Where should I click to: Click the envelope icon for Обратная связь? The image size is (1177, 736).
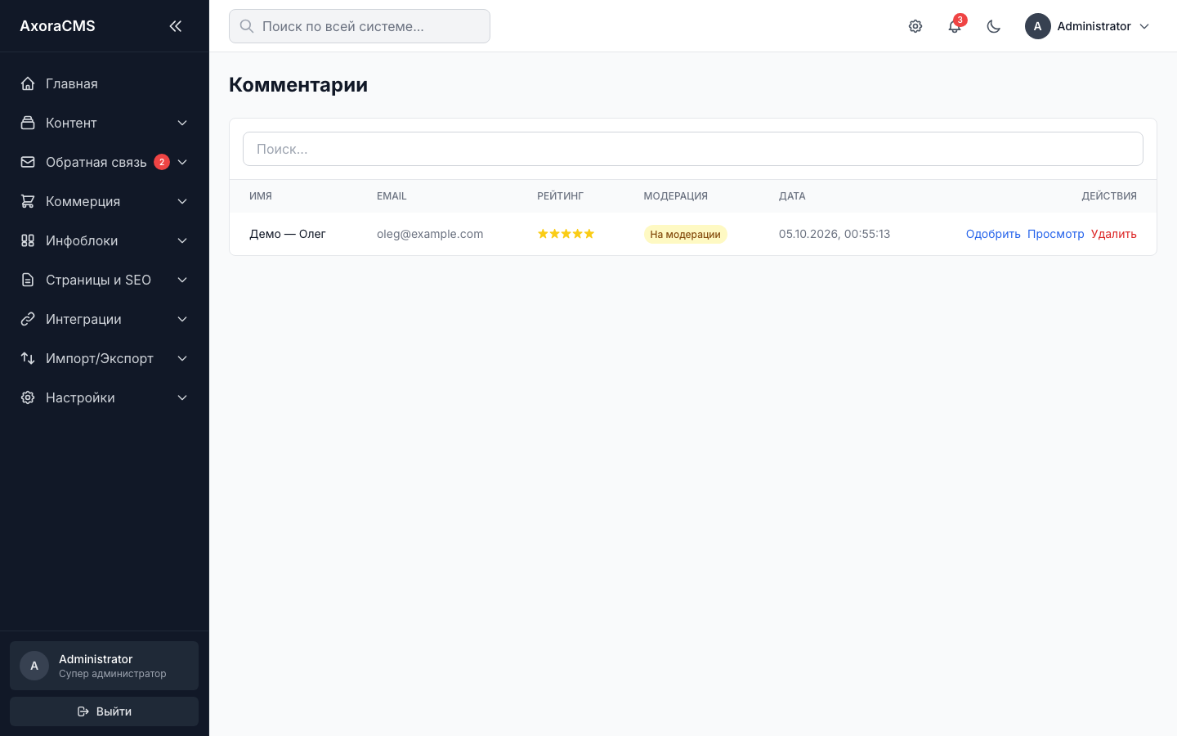tap(28, 162)
